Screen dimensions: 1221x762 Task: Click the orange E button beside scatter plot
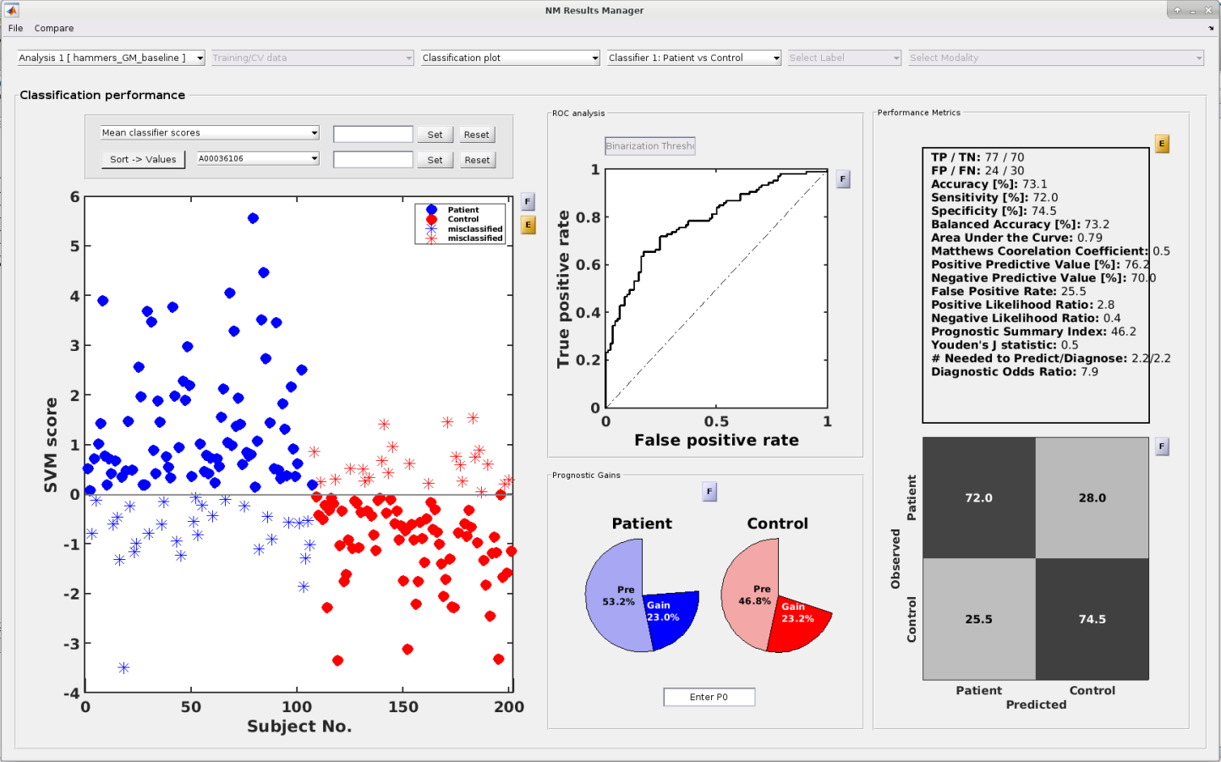point(528,225)
